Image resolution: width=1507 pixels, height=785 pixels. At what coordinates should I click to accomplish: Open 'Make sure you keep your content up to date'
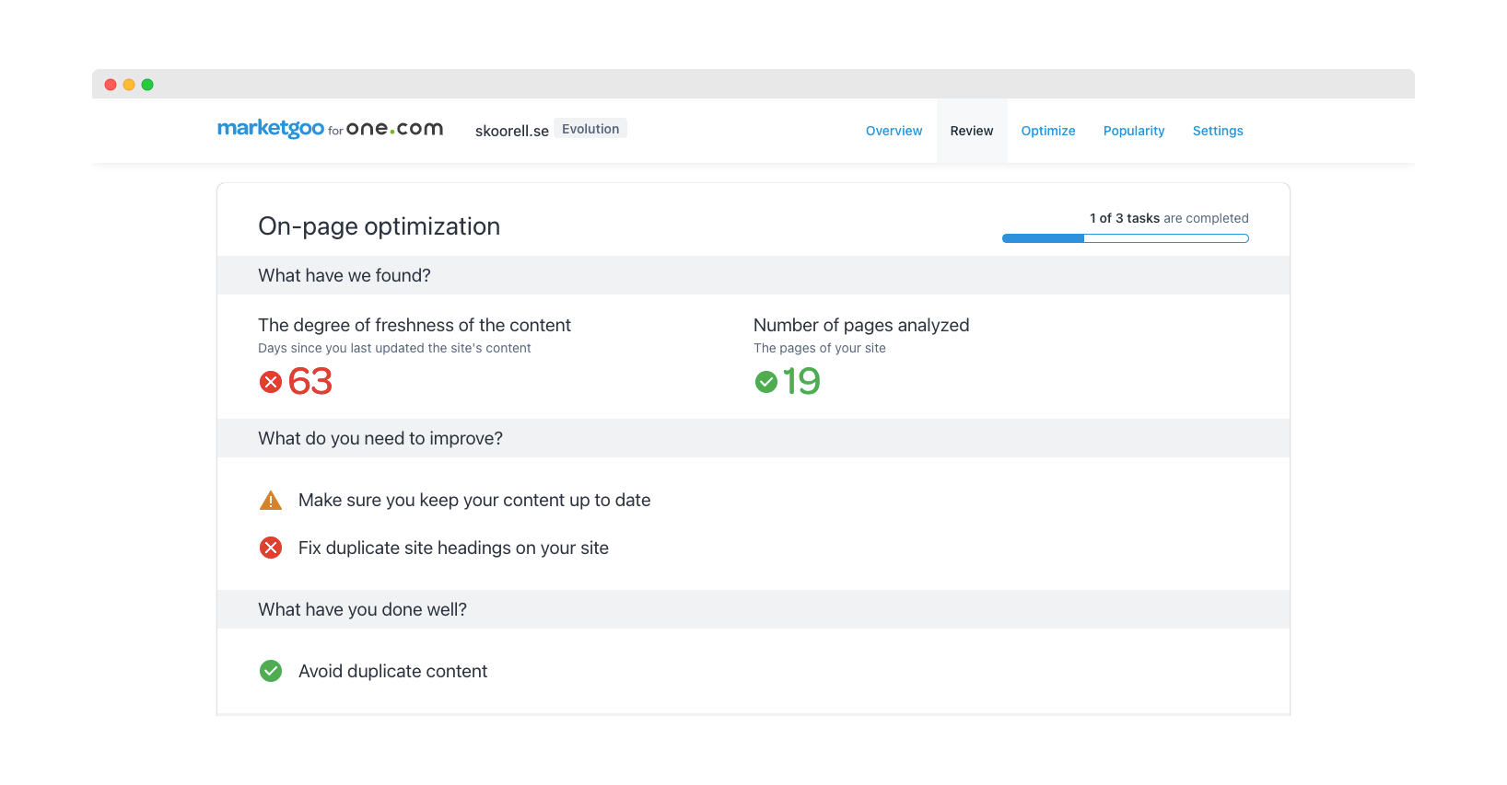pos(474,500)
